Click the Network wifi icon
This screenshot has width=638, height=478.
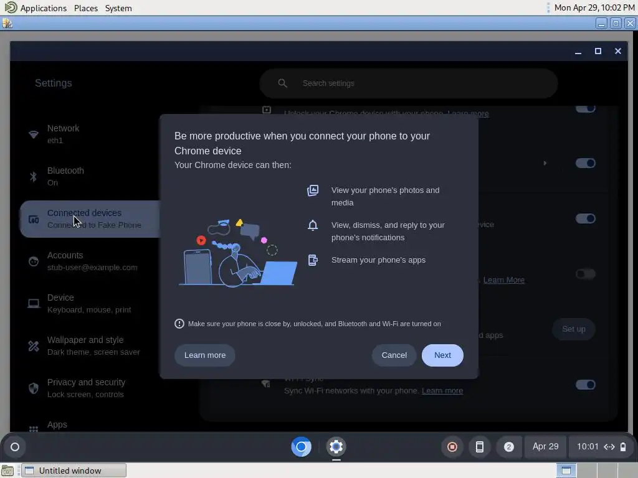click(34, 134)
